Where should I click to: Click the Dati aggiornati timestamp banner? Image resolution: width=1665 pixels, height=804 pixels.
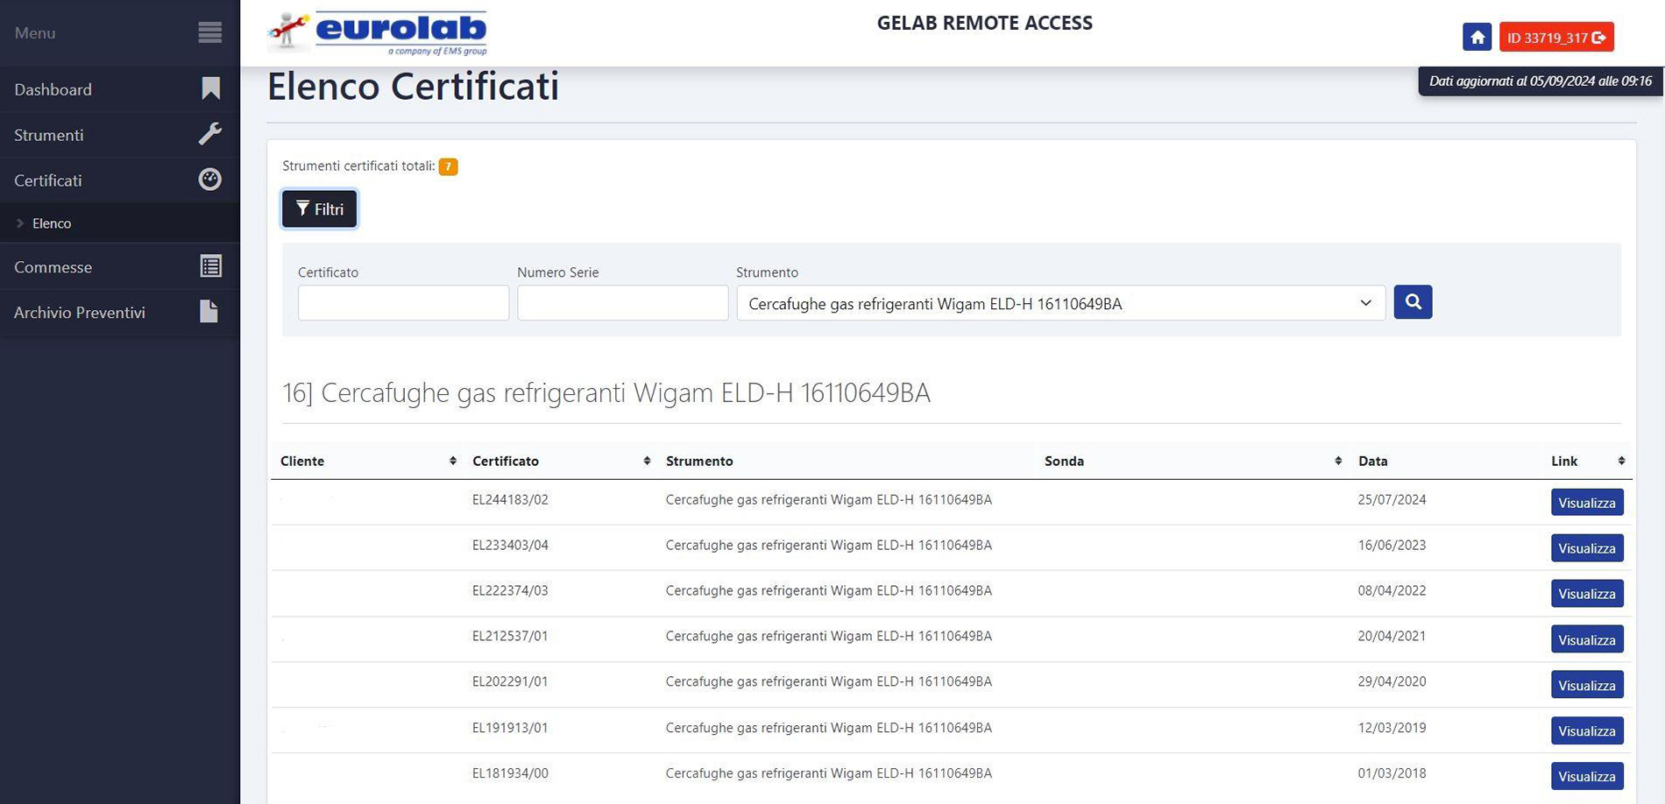pyautogui.click(x=1541, y=81)
